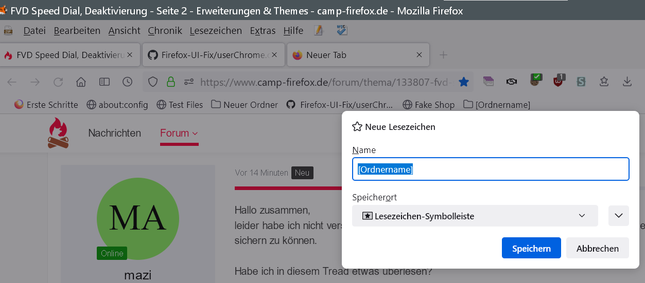Open the Chronik menu

[165, 31]
